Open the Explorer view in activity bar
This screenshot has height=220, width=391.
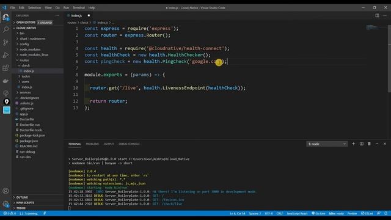(x=5, y=17)
